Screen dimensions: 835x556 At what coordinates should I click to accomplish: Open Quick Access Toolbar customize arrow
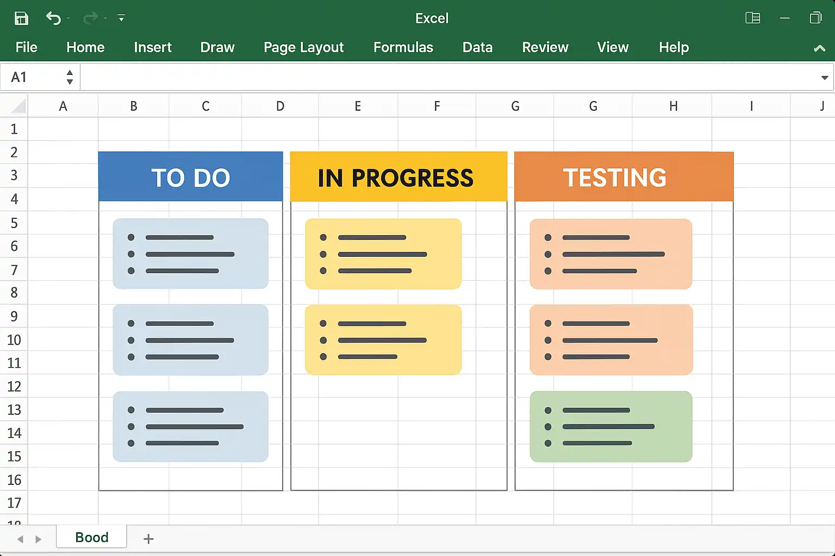point(121,18)
